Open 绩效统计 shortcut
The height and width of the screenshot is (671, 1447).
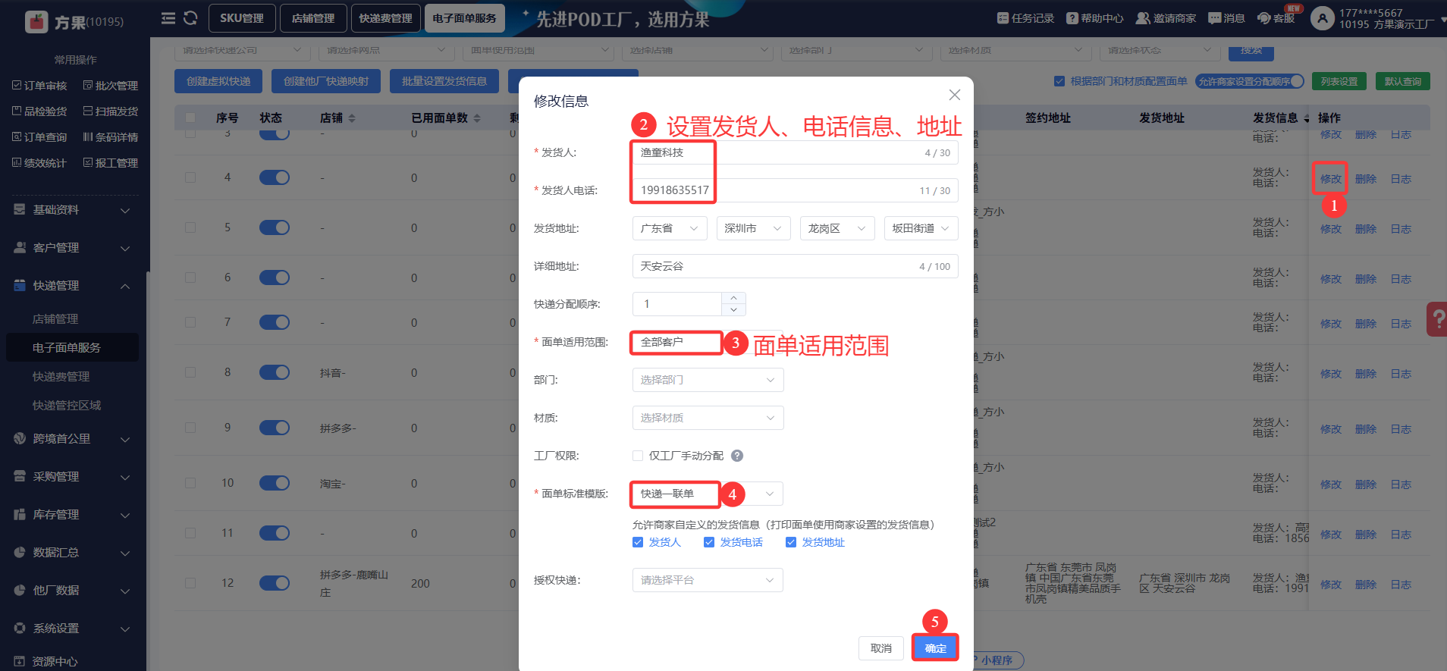point(39,163)
